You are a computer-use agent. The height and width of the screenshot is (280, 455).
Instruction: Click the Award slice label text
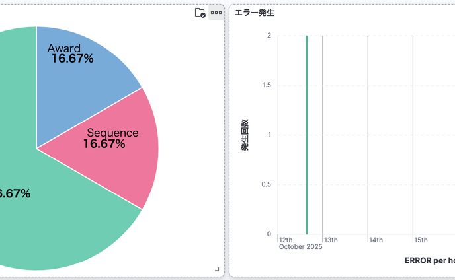(x=64, y=48)
